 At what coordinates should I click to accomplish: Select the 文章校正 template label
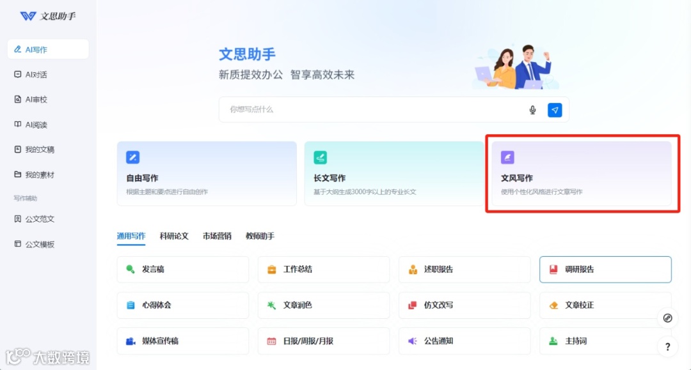coord(580,305)
